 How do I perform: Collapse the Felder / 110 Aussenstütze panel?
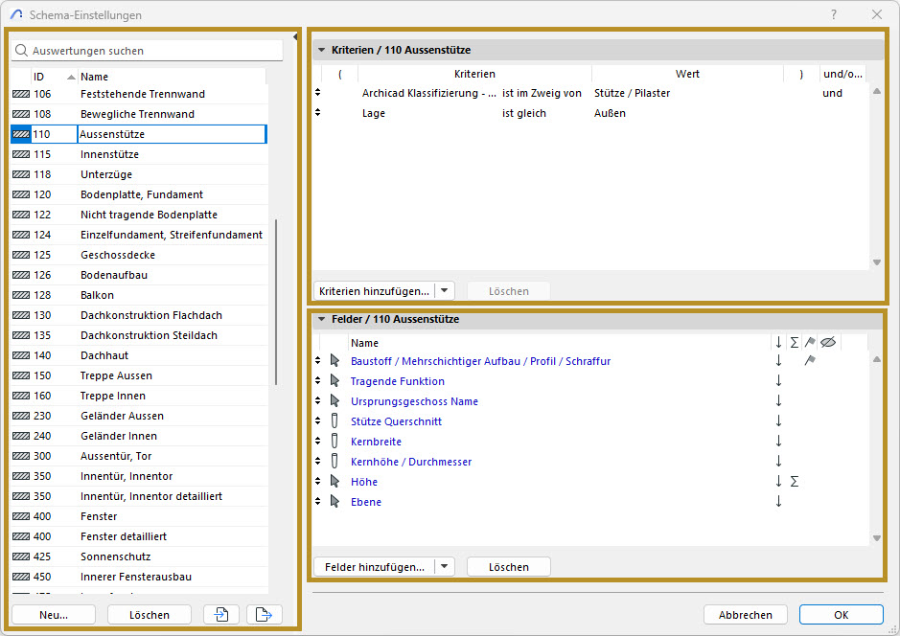coord(321,319)
